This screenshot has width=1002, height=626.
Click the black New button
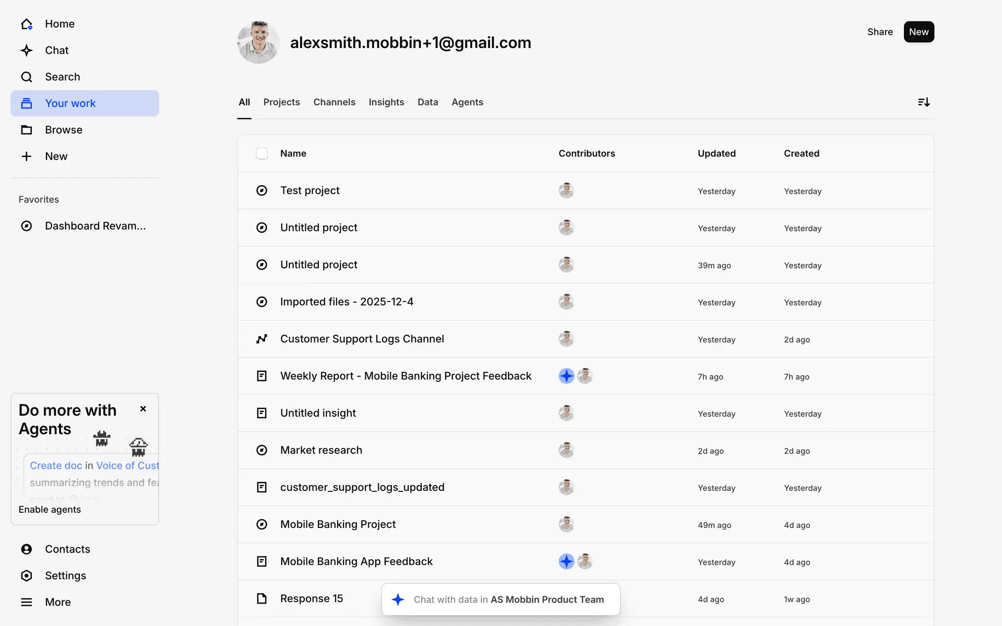pyautogui.click(x=918, y=32)
